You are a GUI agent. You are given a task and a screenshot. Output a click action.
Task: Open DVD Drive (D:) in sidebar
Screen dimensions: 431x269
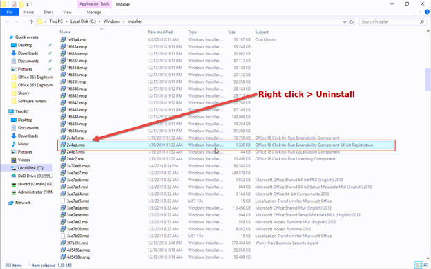pos(35,176)
